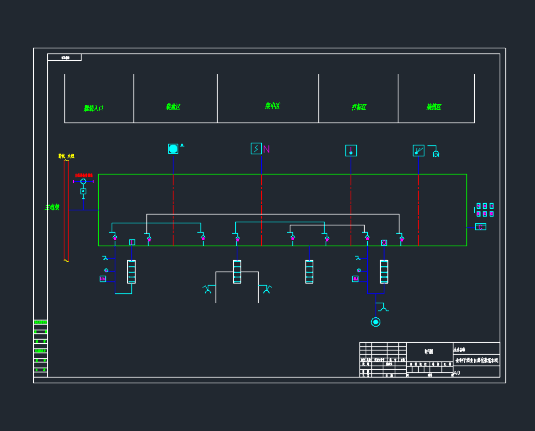Screen dimensions: 535x431
Task: Click the diagonal-arrow switch symbol above 装箱区
Action: coord(419,151)
